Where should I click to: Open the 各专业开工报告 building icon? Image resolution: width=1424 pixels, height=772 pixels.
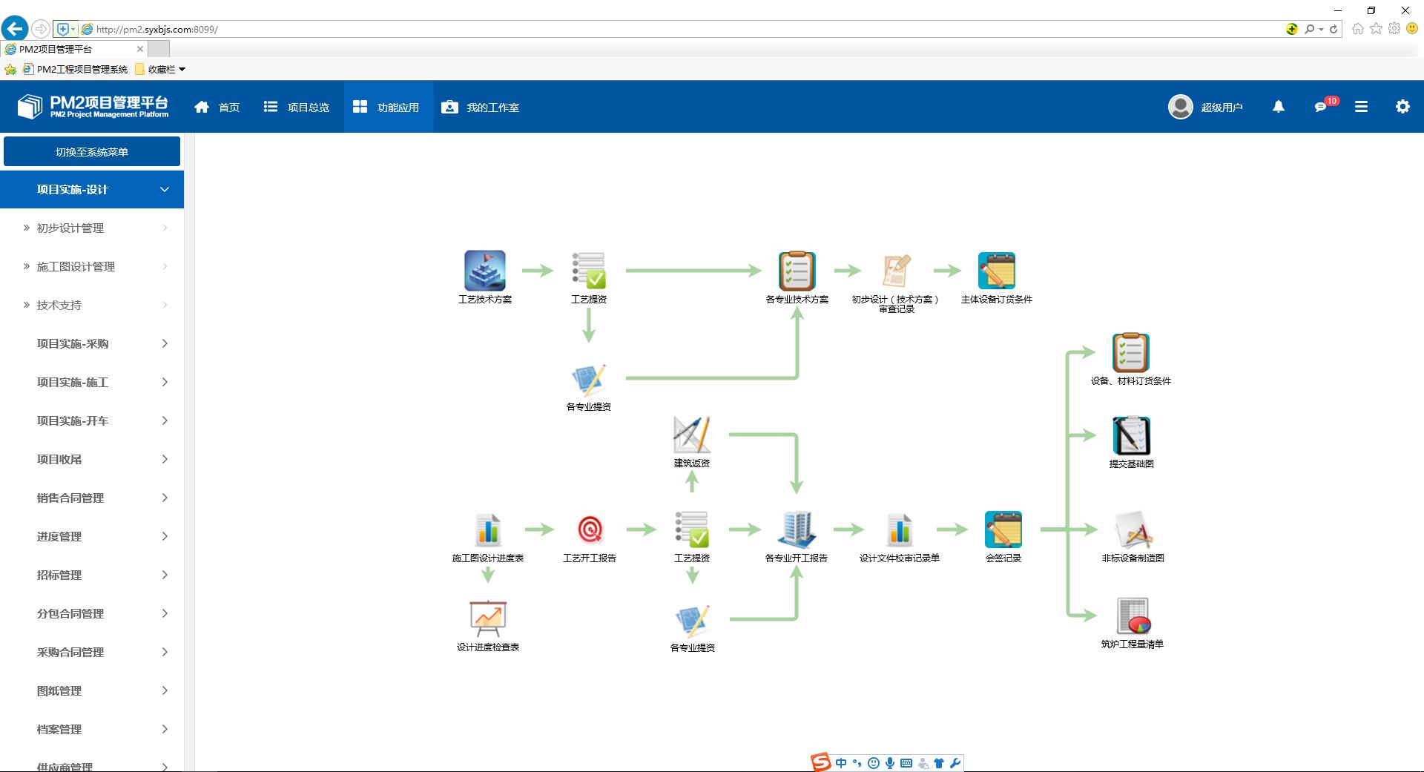796,529
